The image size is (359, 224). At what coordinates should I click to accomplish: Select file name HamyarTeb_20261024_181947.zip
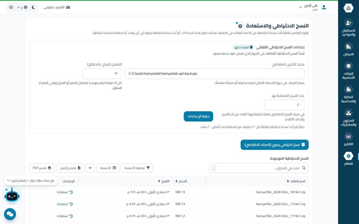[x=281, y=192]
